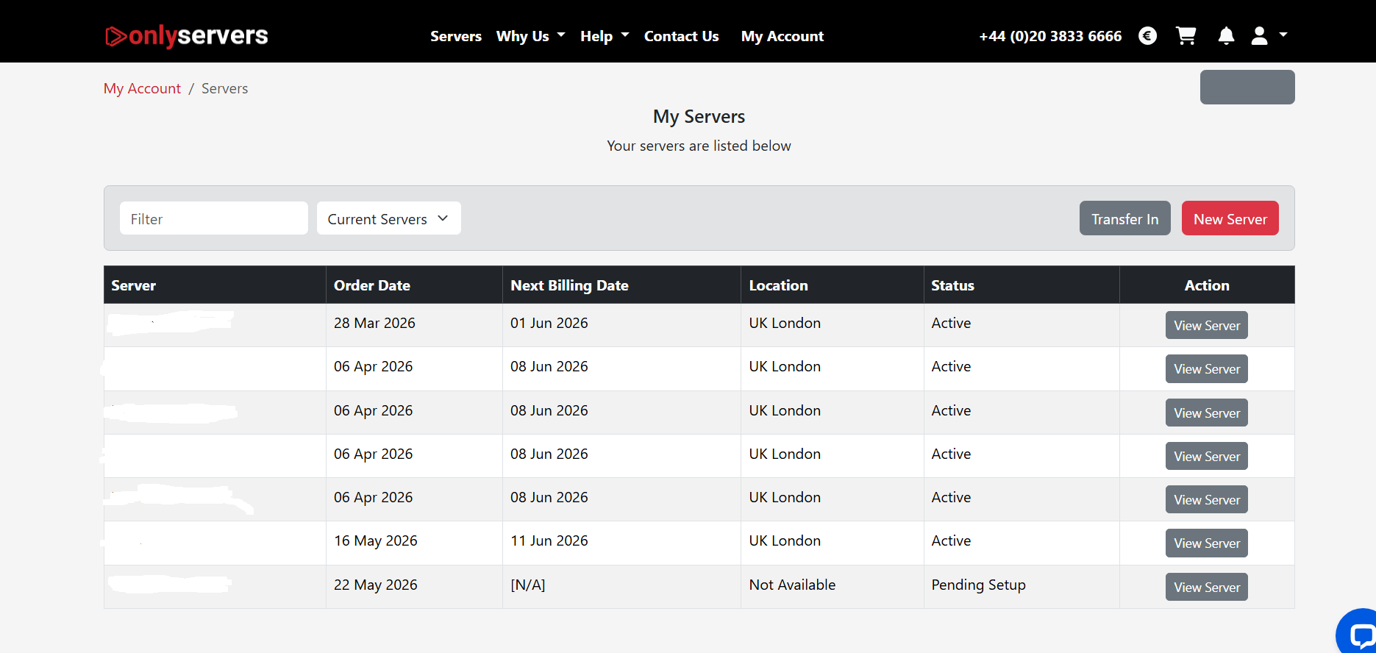Click the My Servers heading
Viewport: 1376px width, 653px height.
[x=699, y=116]
